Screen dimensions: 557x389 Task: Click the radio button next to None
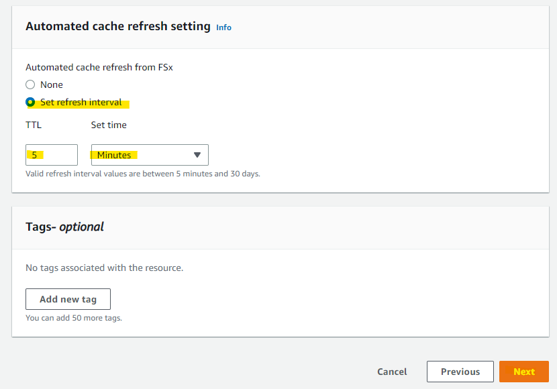(x=29, y=85)
